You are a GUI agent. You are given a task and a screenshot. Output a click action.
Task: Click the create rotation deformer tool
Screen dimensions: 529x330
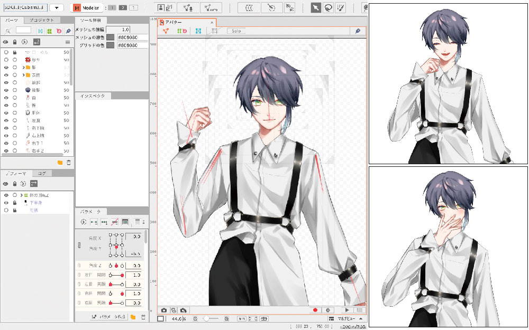coord(271,7)
